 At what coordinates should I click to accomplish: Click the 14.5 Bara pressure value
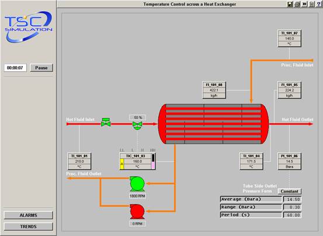(290, 161)
